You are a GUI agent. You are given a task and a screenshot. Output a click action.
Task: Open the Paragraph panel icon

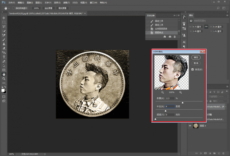pyautogui.click(x=184, y=47)
